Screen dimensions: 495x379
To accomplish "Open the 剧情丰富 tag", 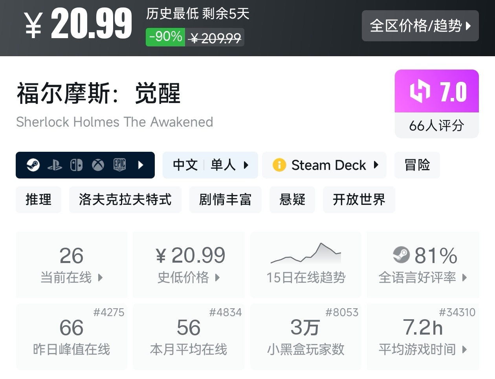I will (225, 200).
